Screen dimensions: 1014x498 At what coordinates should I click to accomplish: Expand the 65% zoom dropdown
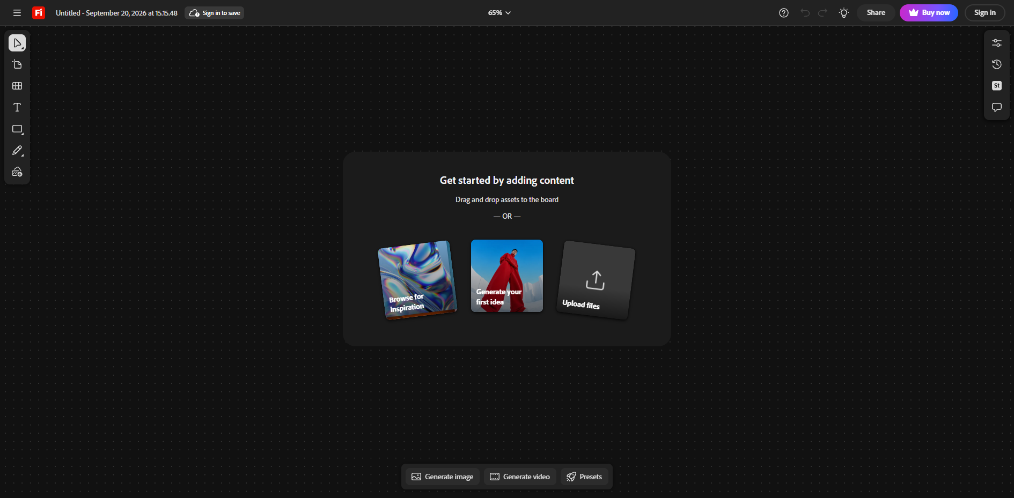click(499, 13)
